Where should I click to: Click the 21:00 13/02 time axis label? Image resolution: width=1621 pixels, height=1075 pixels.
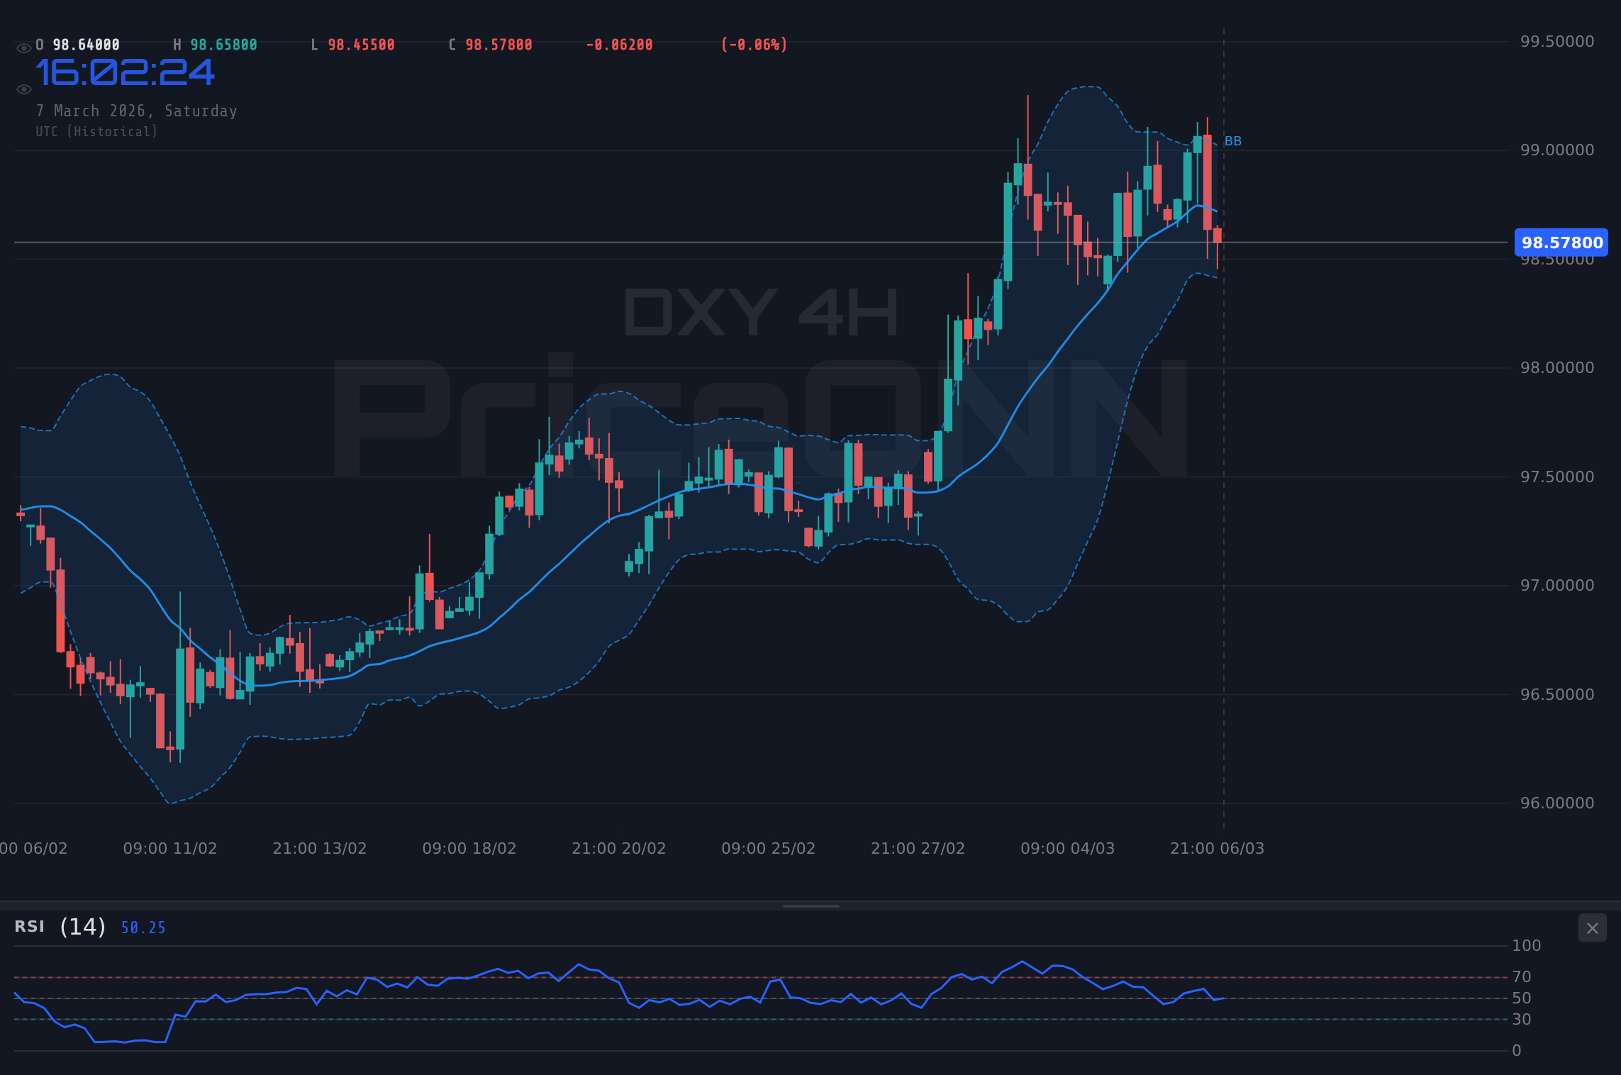320,849
